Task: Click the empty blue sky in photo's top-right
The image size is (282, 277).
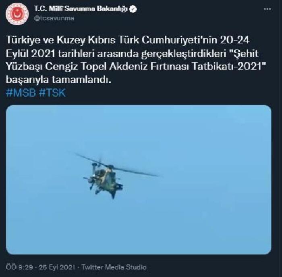Action: click(x=234, y=126)
